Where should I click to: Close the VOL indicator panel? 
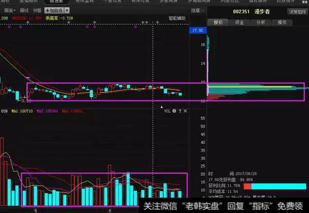click(185, 110)
